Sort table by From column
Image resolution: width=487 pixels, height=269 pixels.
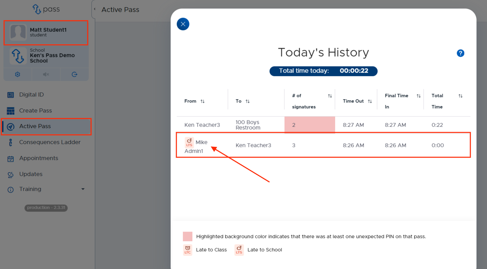203,101
